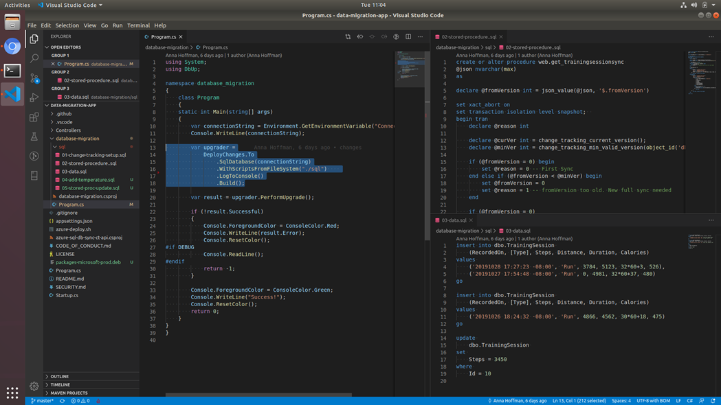Screen dimensions: 721x405
Task: Click the horizontal scrollbar under Program.cs
Action: point(258,395)
